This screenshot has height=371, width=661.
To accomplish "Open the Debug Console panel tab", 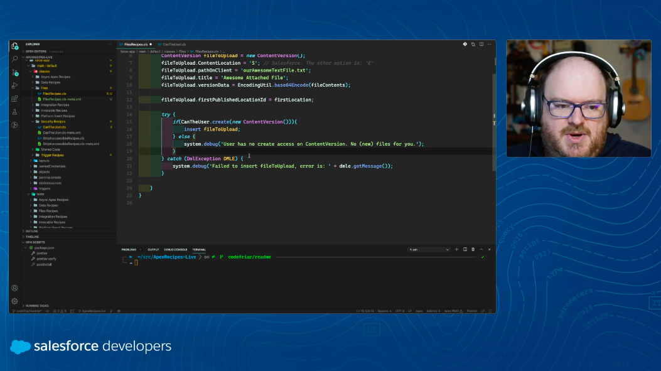I will coord(175,250).
